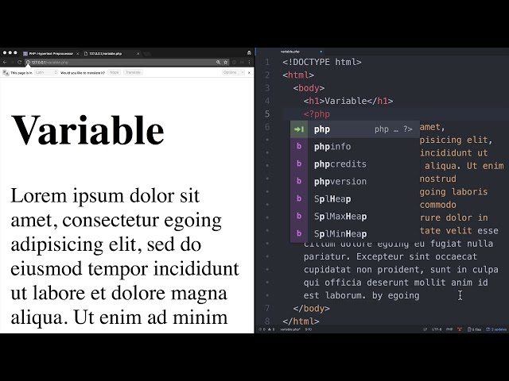Open the translate Options dropdown
Viewport: 509px width, 381px height.
233,72
